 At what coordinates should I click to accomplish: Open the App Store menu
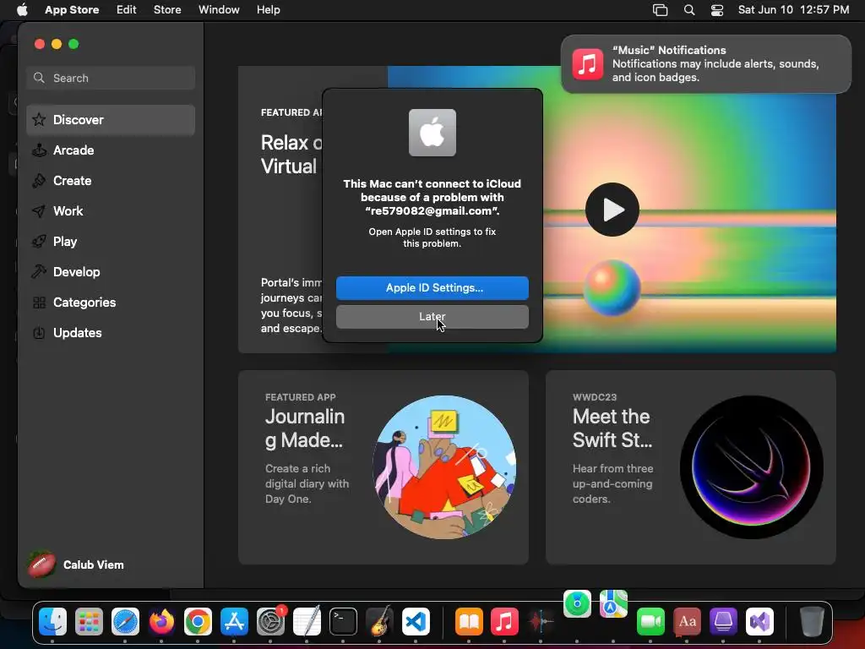72,9
